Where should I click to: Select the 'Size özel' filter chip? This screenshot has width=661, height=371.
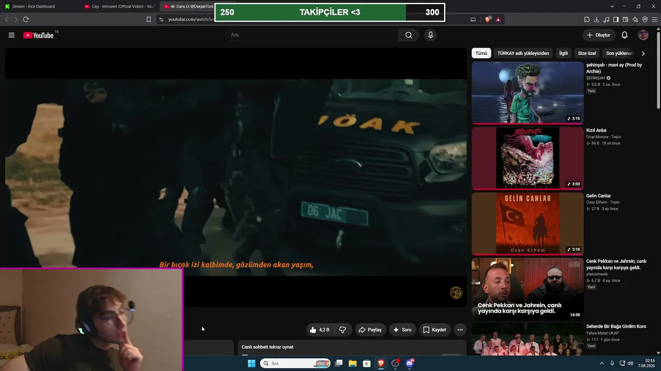[x=587, y=53]
